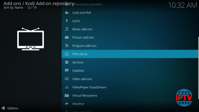Click the Options gear icon
Screen dimensions: 199x112
pos(3,108)
